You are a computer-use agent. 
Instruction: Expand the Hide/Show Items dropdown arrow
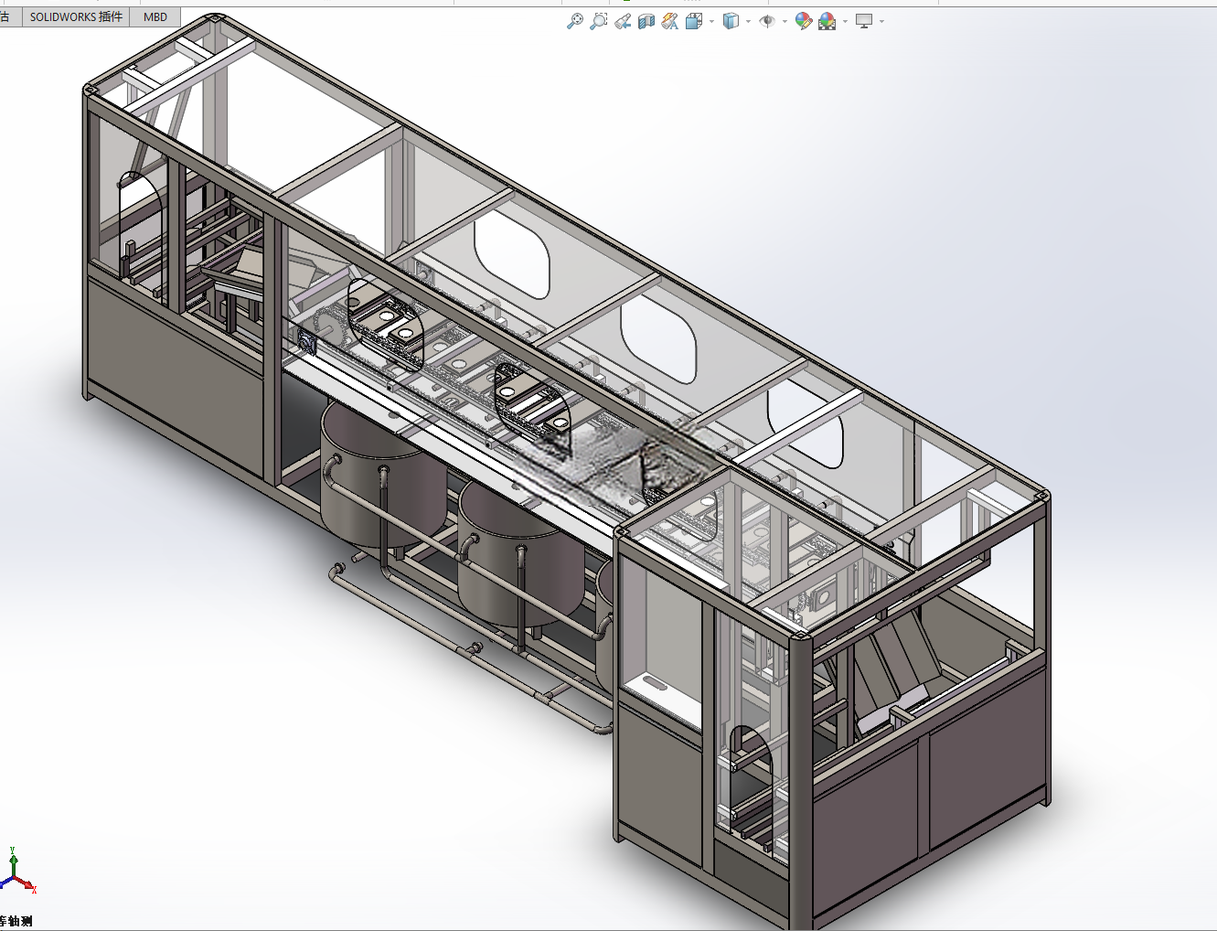(x=785, y=22)
